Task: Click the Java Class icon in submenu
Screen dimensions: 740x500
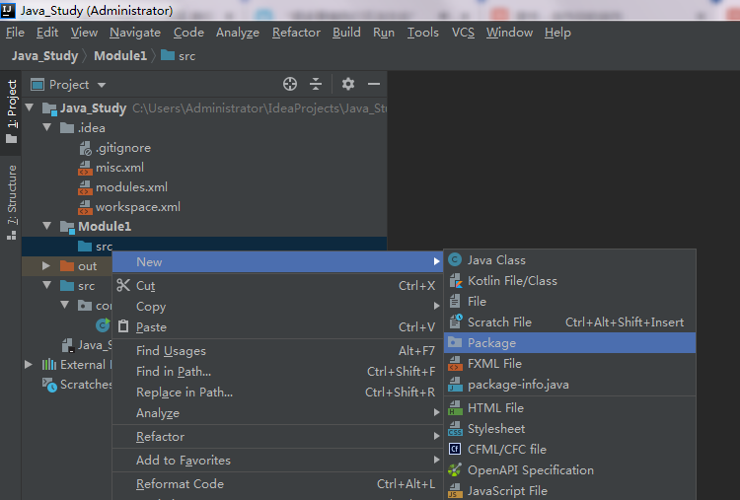Action: coord(455,260)
